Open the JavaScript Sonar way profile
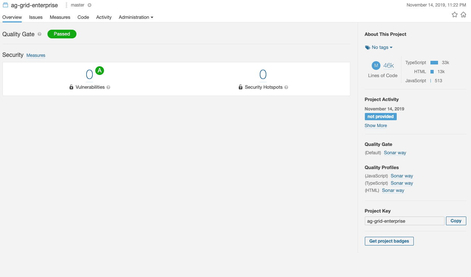Image resolution: width=471 pixels, height=277 pixels. 402,176
